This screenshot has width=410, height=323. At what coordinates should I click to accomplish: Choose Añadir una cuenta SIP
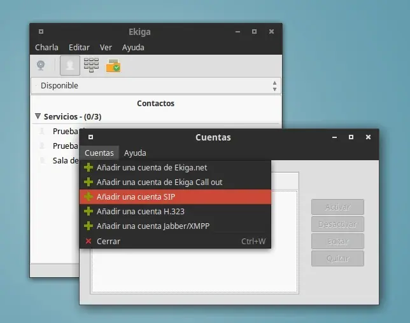(x=175, y=197)
